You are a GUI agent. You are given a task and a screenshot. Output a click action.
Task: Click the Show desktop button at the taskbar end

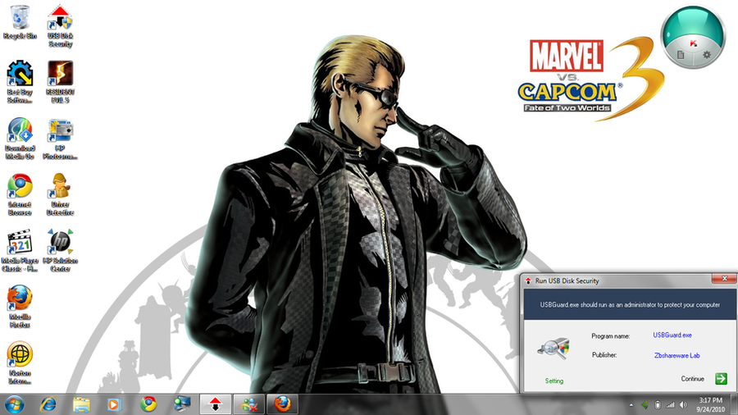(x=735, y=404)
